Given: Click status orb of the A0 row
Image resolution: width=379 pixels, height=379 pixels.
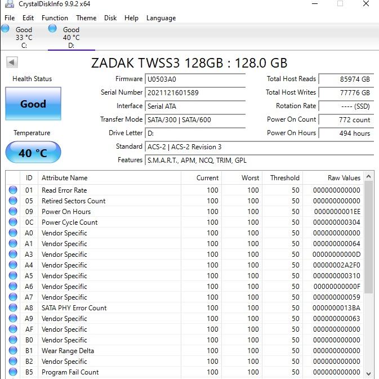Looking at the screenshot, I should click(x=13, y=233).
